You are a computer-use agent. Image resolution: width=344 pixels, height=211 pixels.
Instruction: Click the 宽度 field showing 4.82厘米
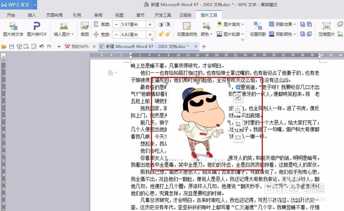click(x=133, y=34)
